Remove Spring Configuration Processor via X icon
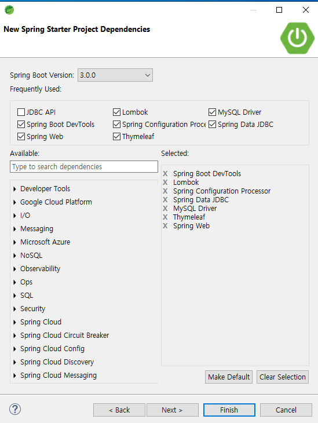Screen dimensions: 318x423 click(165, 191)
